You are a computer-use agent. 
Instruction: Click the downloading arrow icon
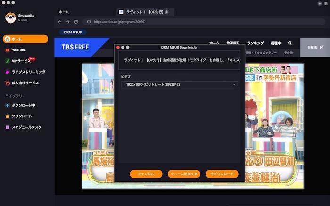8,105
